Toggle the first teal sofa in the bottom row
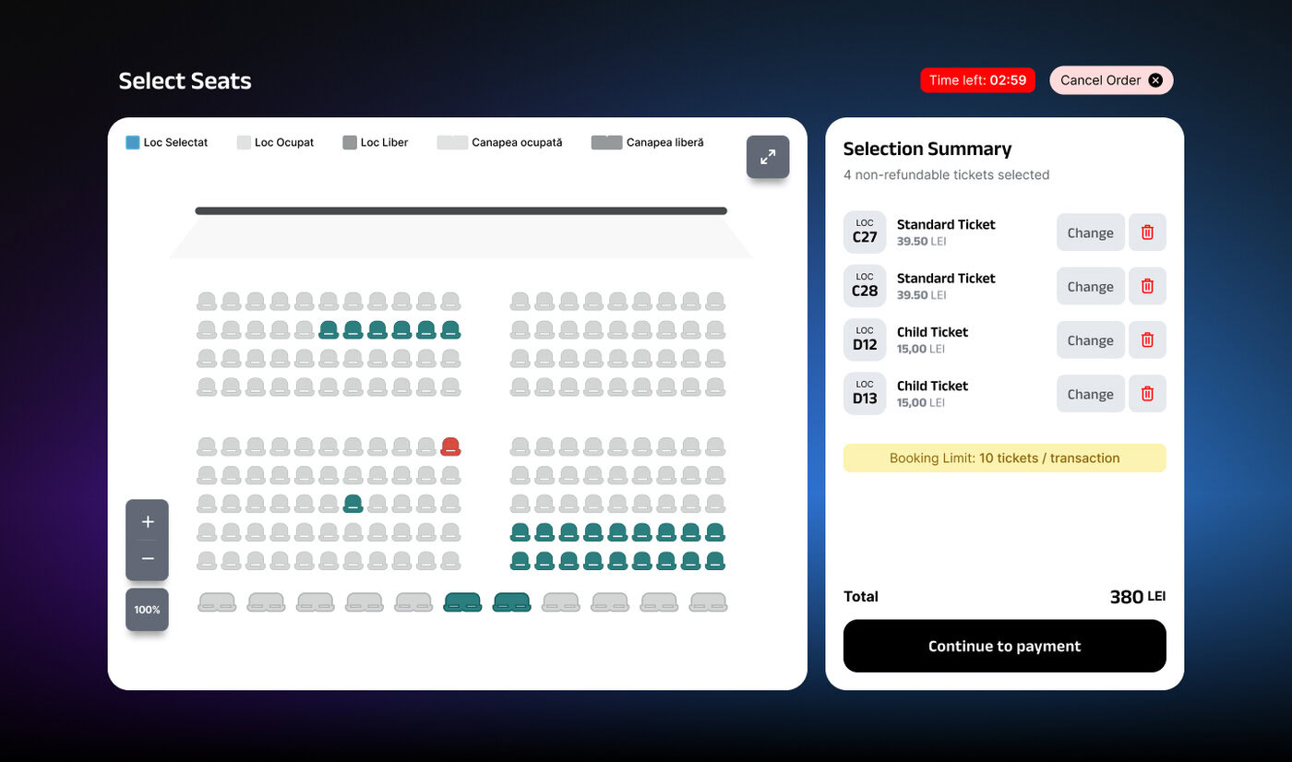Viewport: 1292px width, 762px height. click(x=462, y=602)
